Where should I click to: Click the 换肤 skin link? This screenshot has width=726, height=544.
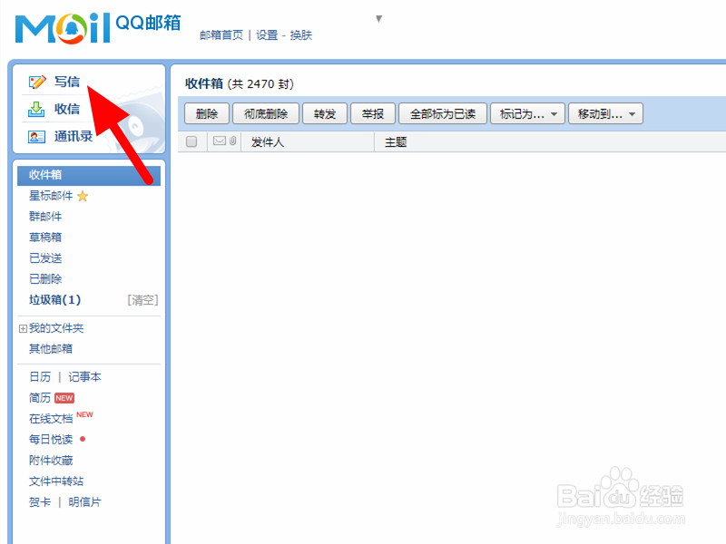[301, 35]
